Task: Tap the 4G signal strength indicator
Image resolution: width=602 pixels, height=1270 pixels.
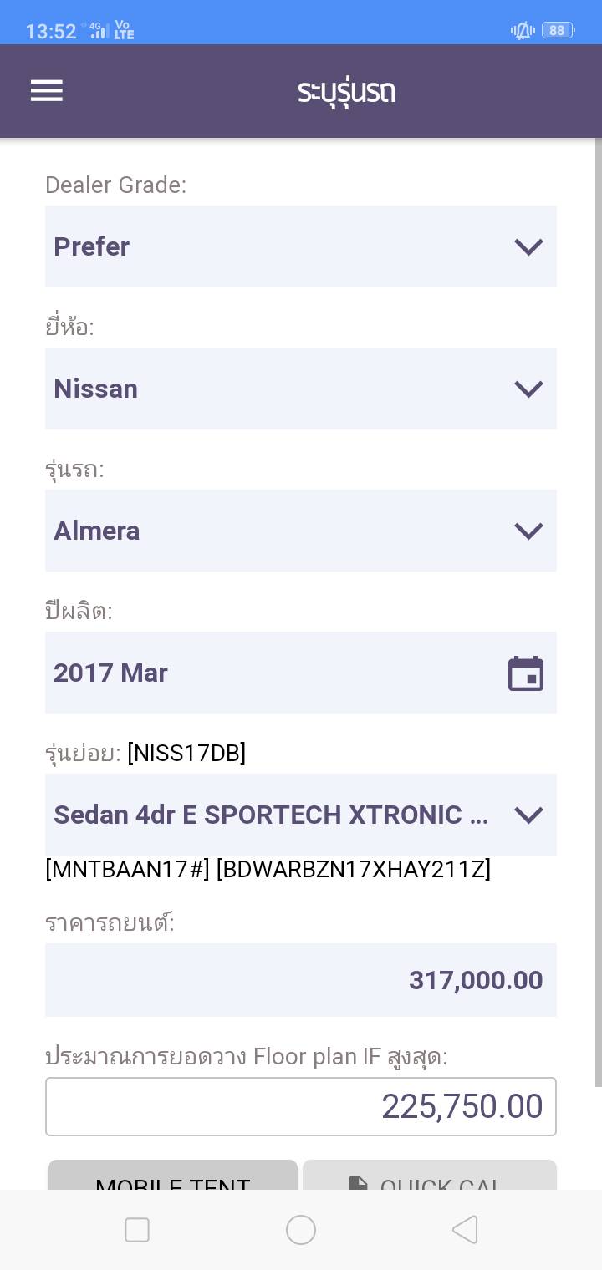Action: pyautogui.click(x=99, y=31)
